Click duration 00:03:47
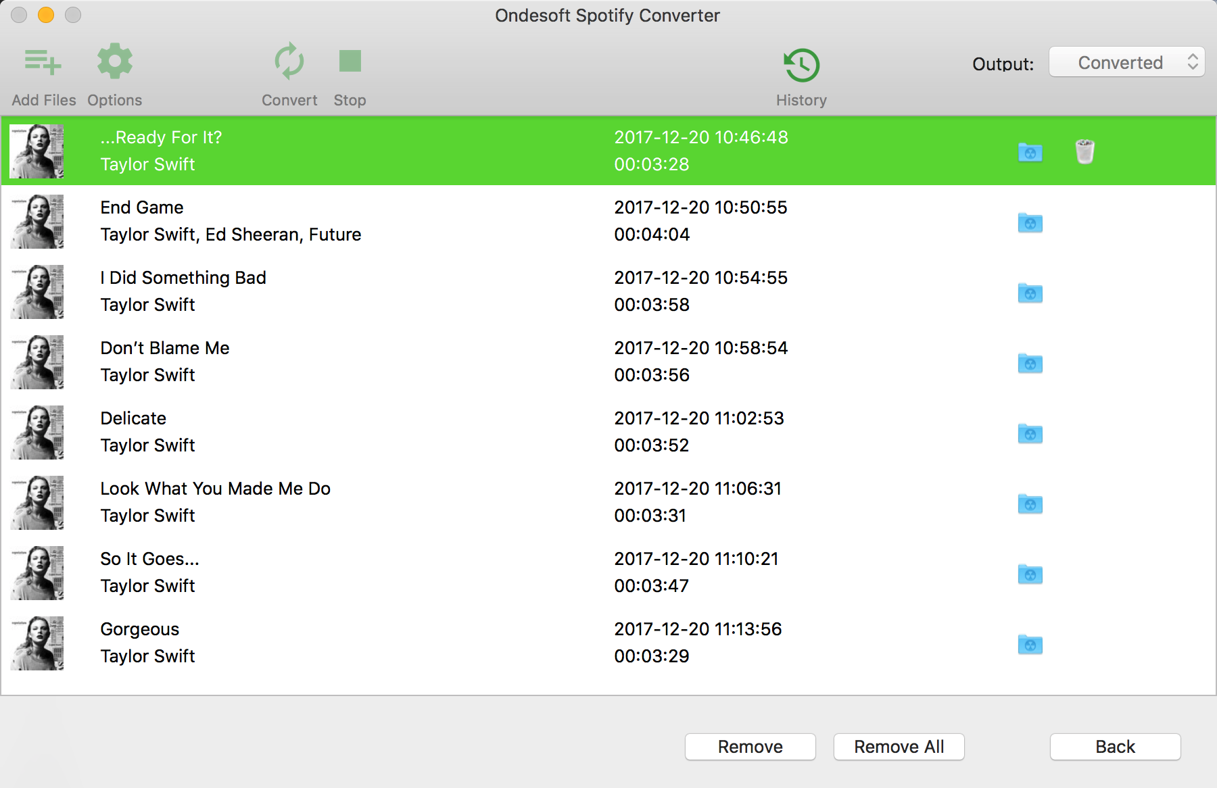This screenshot has height=788, width=1217. (x=651, y=586)
